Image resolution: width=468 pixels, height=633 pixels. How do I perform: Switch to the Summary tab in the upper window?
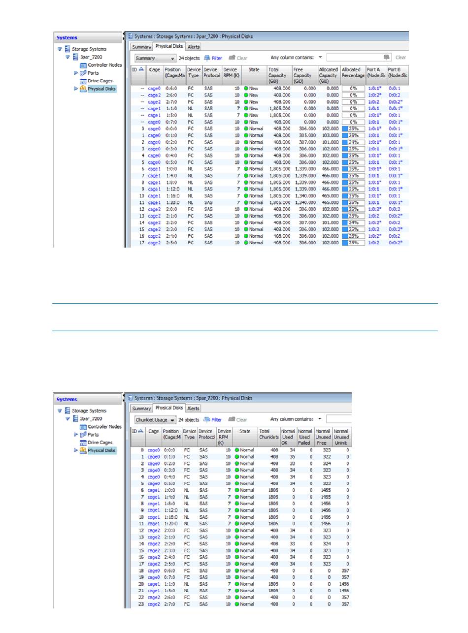click(141, 47)
